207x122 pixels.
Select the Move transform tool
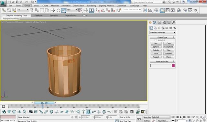(53, 10)
